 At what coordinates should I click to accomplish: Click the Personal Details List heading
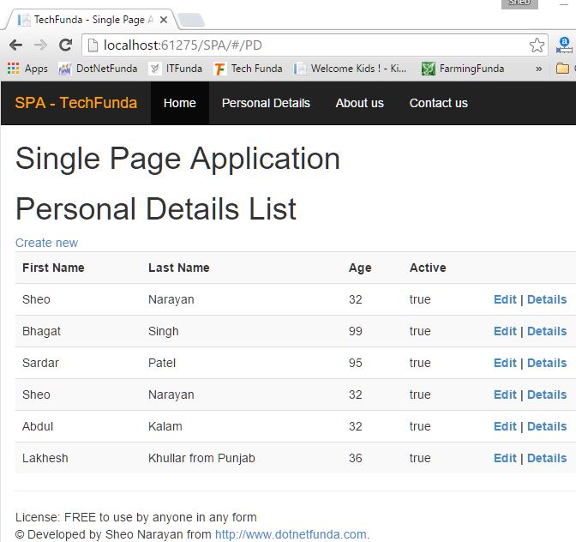(156, 208)
